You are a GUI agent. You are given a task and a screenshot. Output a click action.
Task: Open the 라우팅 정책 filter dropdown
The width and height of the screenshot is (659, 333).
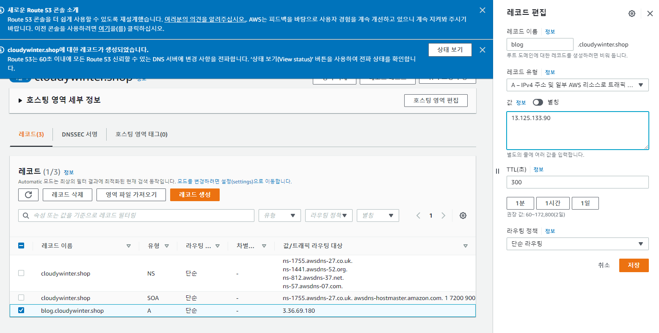[x=329, y=216]
